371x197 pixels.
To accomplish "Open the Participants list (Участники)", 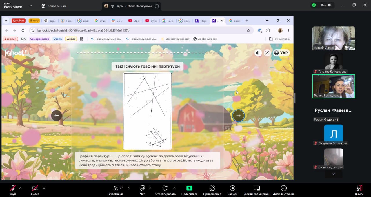I will click(x=116, y=188).
